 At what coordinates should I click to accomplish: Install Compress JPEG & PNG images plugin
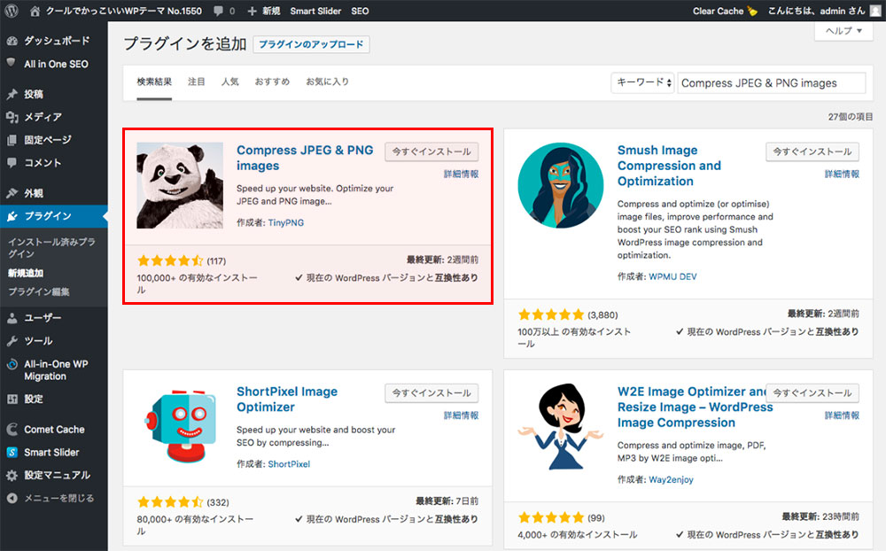click(x=431, y=151)
